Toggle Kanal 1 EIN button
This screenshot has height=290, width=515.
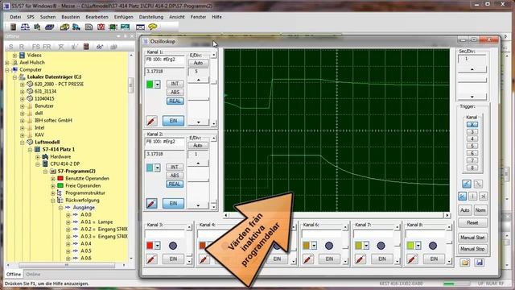click(x=173, y=121)
